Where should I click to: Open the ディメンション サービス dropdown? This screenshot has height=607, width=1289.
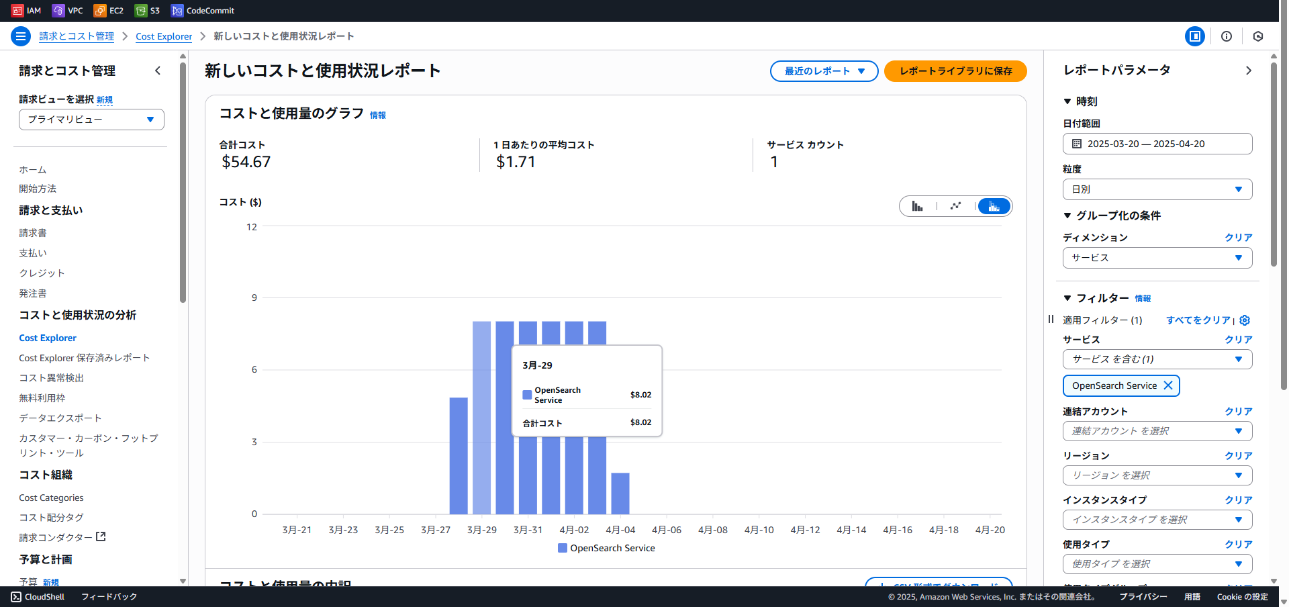pyautogui.click(x=1157, y=258)
